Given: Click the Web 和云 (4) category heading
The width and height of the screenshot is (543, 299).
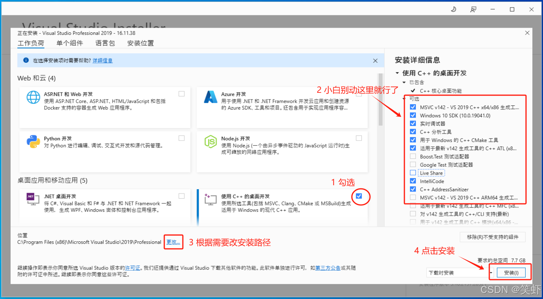Looking at the screenshot, I should coord(37,78).
